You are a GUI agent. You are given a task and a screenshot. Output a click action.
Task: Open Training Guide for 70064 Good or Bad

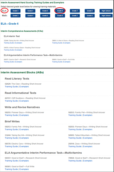tap(75, 161)
